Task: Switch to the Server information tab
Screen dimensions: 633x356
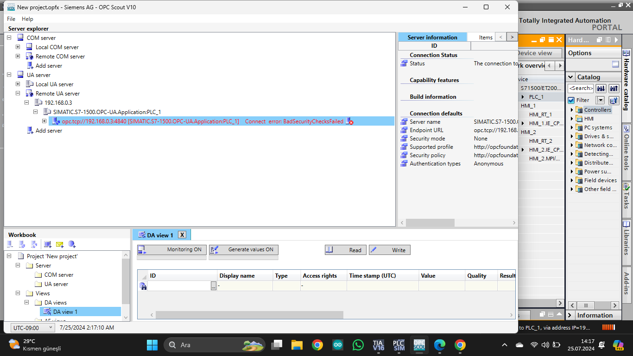Action: point(432,37)
